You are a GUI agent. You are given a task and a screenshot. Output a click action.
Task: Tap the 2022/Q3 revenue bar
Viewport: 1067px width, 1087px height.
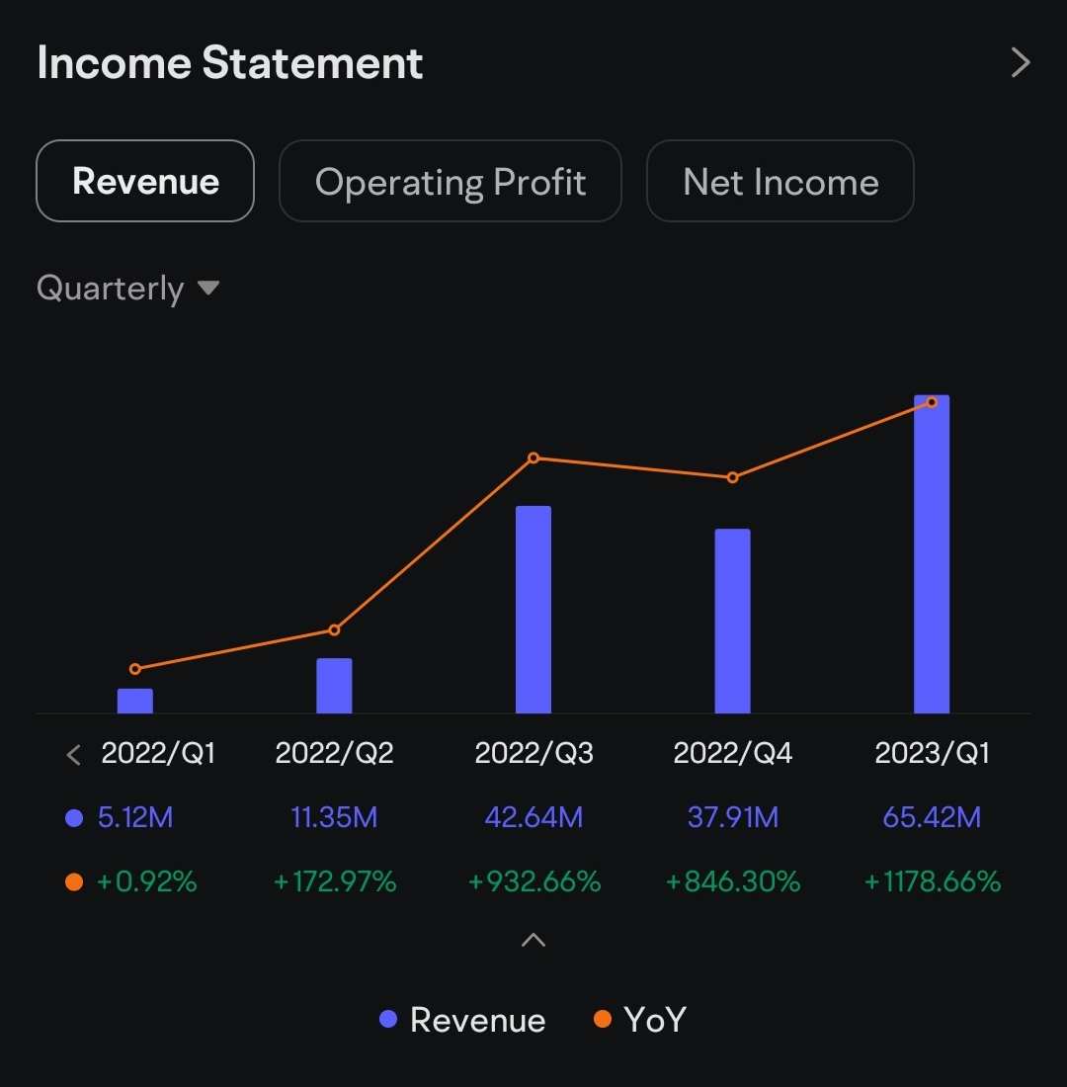coord(533,610)
